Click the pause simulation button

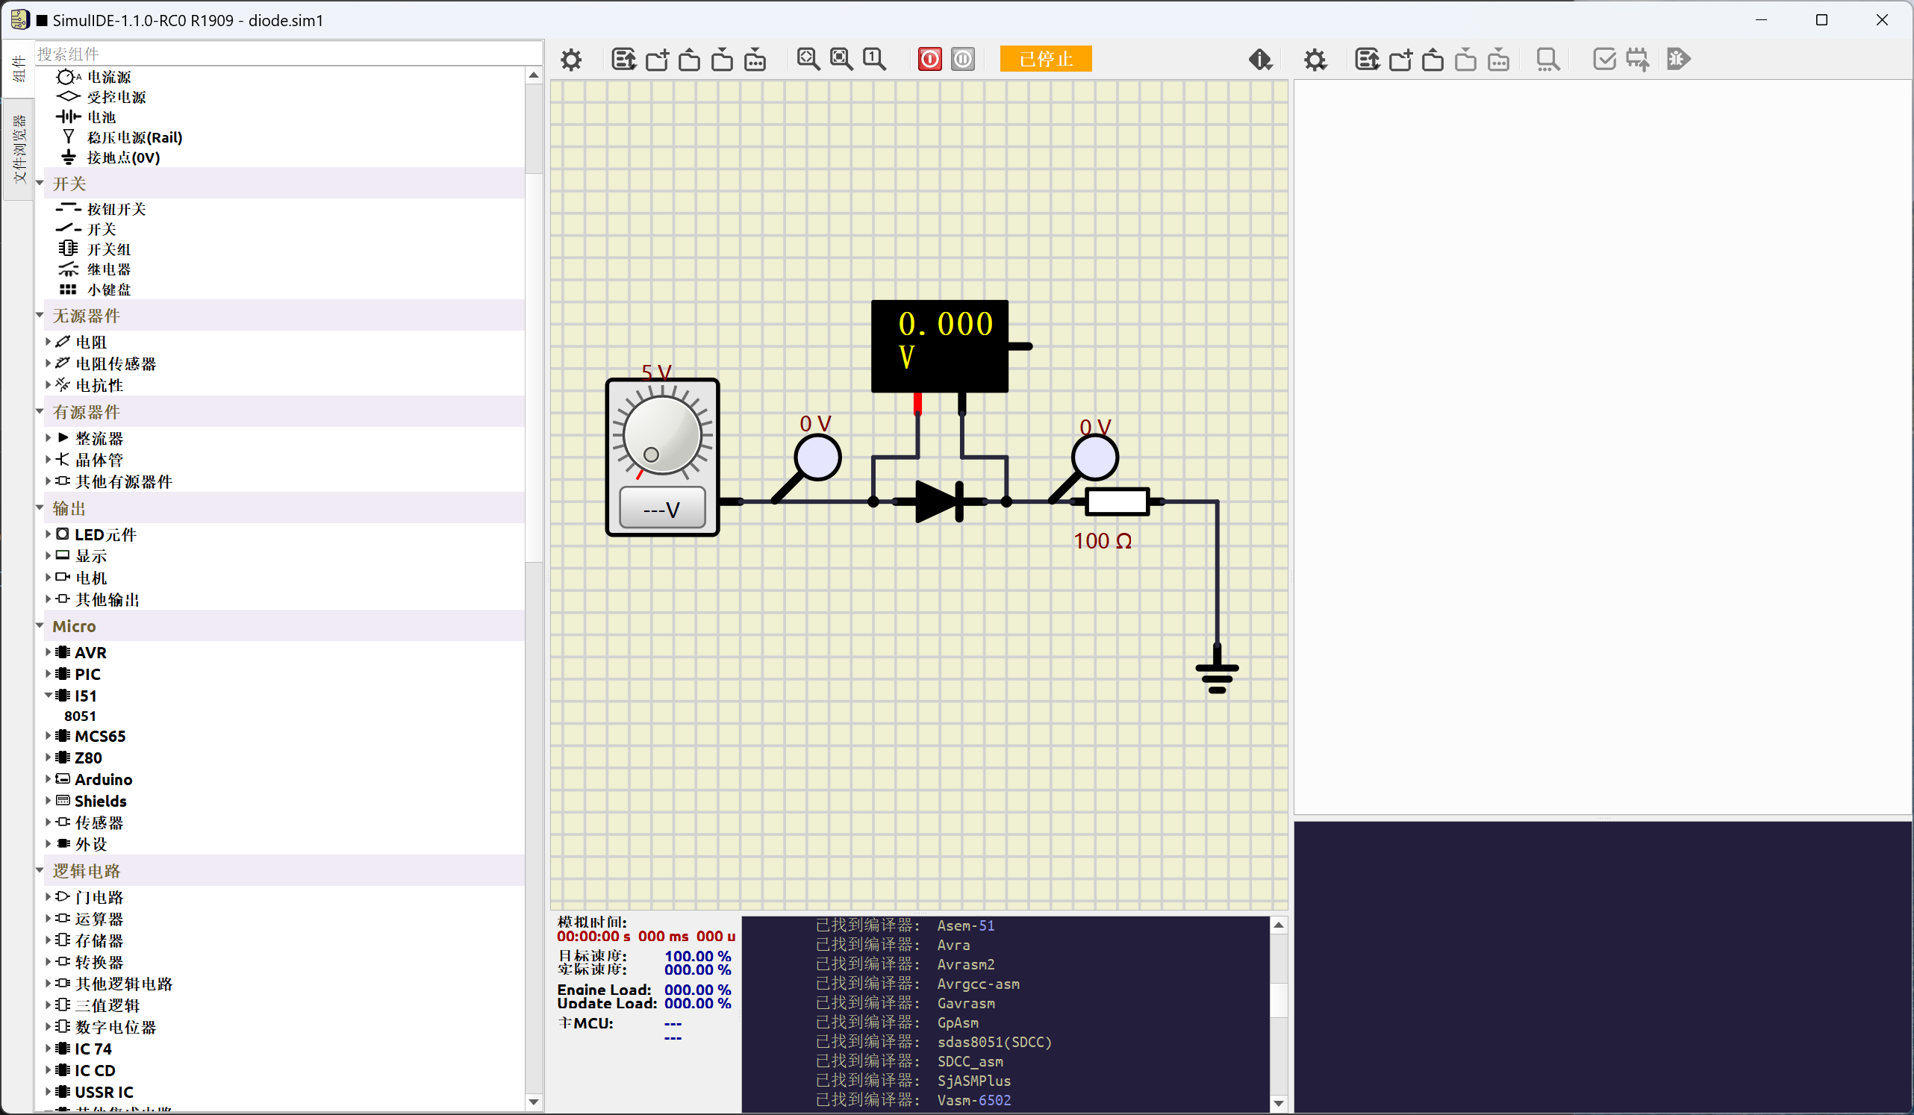(x=962, y=59)
